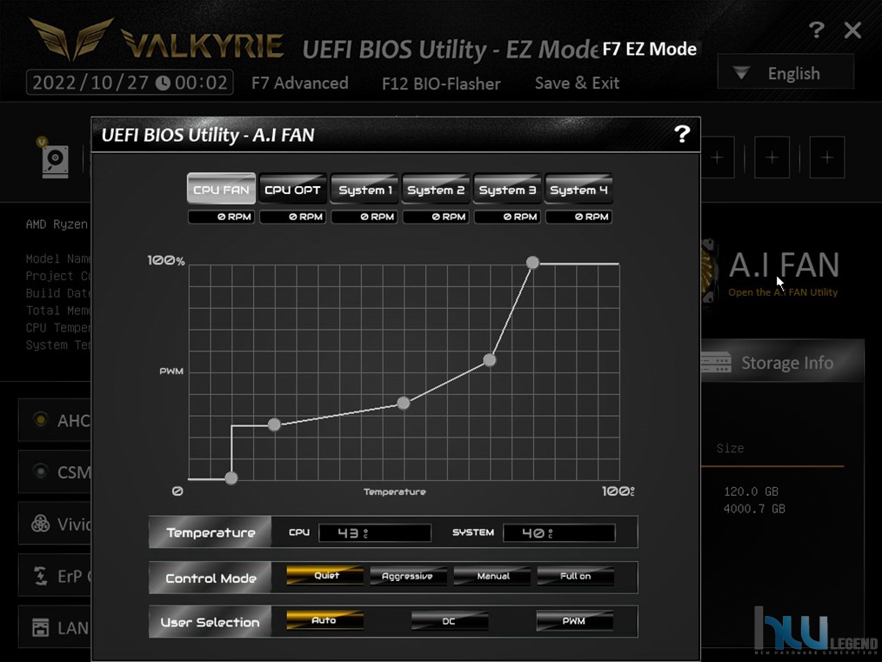Screen dimensions: 882x662
Task: Click the Vivid fan icon in the sidebar
Action: [40, 524]
